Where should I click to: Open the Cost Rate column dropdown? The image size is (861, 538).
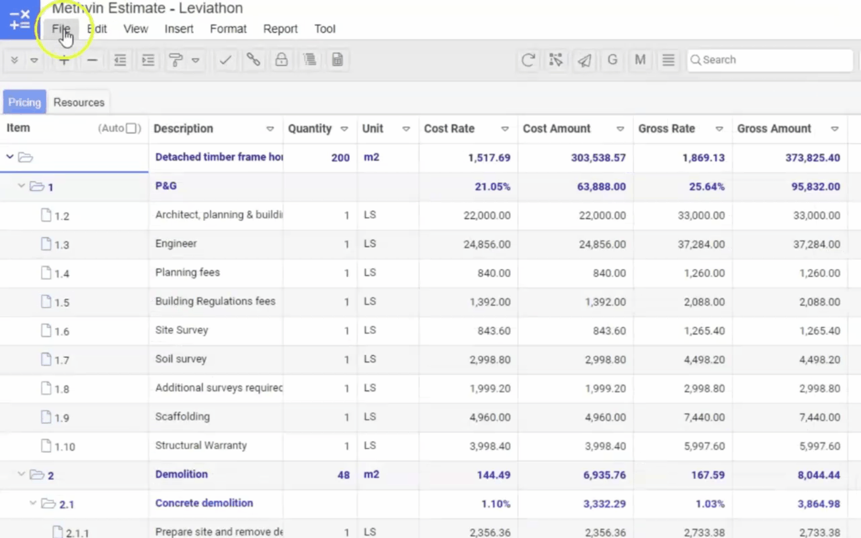click(x=505, y=129)
